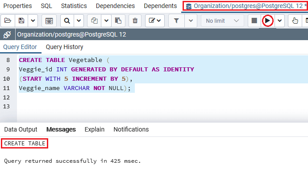The image size is (308, 169).
Task: Open the Dependencies tab
Action: coord(115,6)
